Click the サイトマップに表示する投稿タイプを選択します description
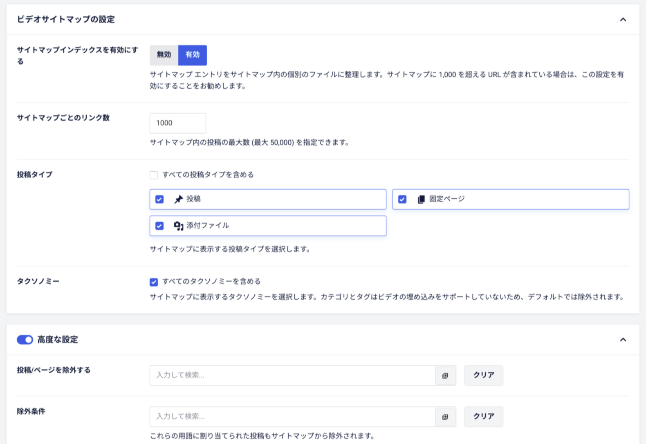Screen dimensions: 646x444 [230, 249]
